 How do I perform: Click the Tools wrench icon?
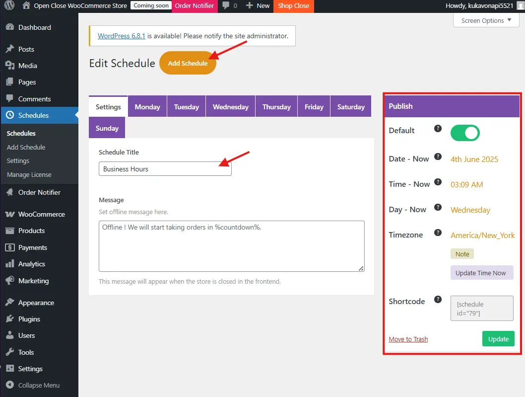10,352
